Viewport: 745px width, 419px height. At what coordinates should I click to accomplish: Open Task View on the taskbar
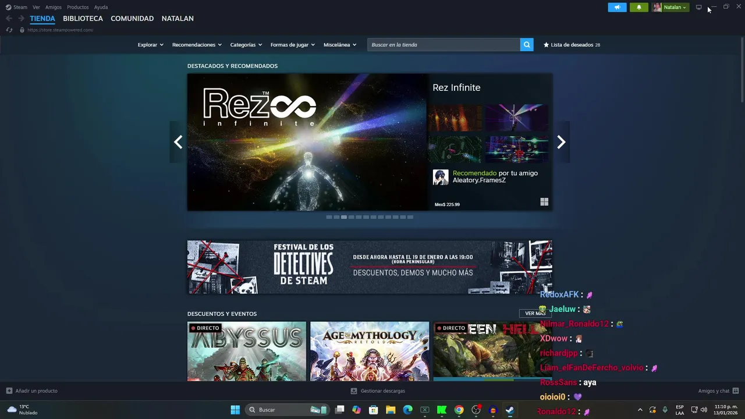[x=340, y=410]
